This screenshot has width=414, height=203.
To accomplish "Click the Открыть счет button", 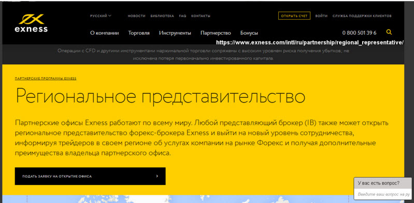I will (x=294, y=16).
